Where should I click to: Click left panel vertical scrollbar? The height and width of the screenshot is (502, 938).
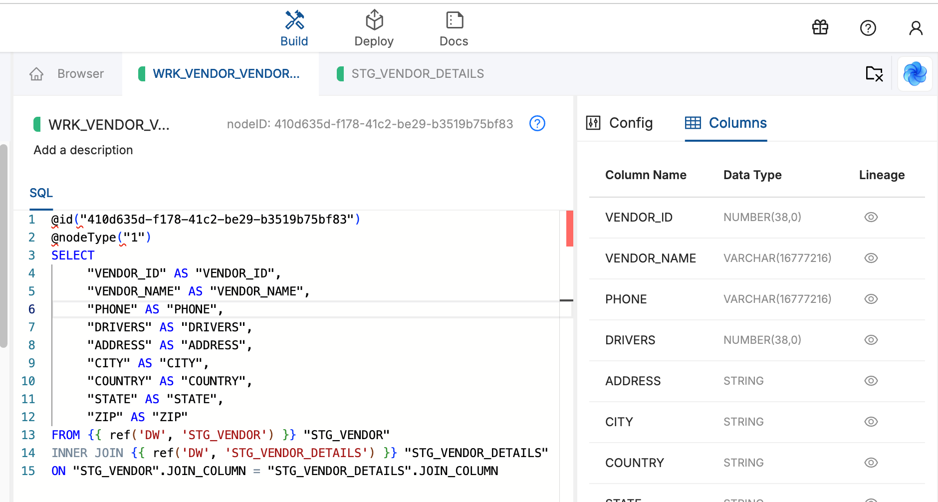point(3,246)
